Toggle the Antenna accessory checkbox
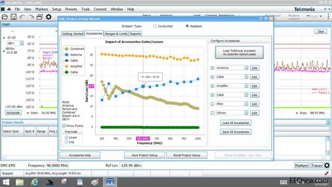This screenshot has height=187, width=332. (212, 68)
